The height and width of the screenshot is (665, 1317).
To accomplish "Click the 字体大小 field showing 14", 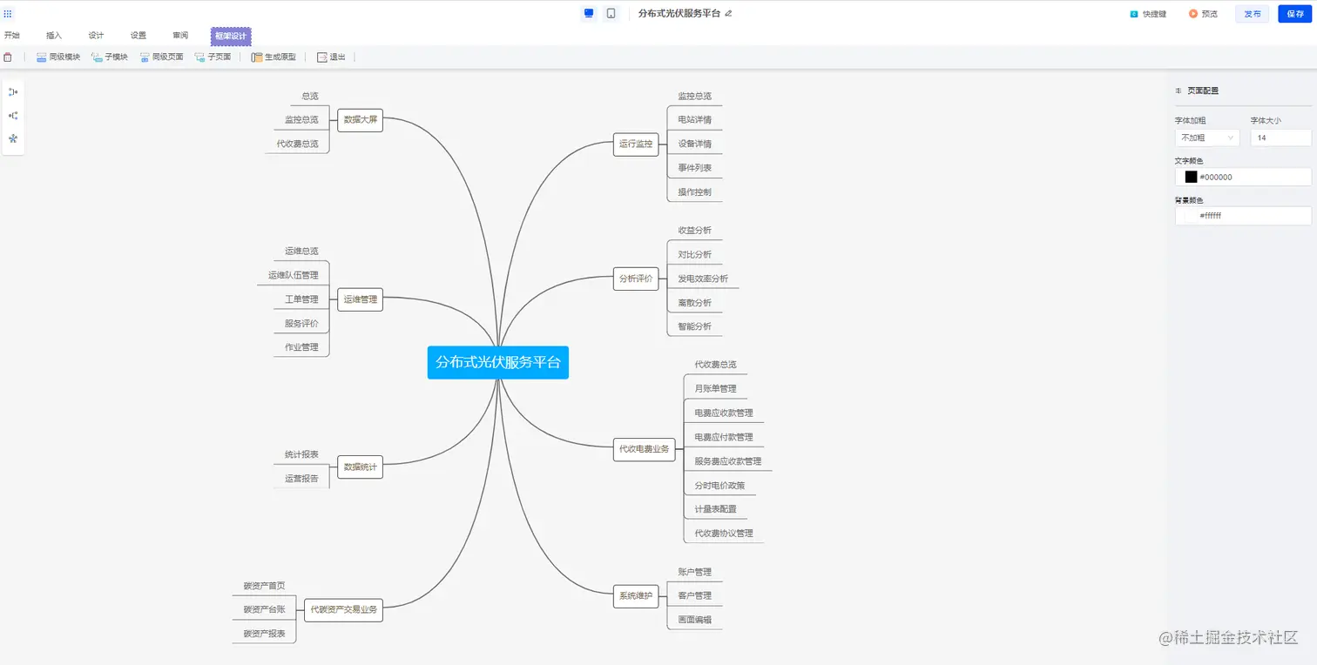I will tap(1281, 138).
